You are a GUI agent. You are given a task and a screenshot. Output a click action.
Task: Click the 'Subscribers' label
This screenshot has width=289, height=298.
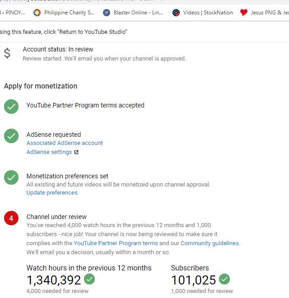click(190, 268)
